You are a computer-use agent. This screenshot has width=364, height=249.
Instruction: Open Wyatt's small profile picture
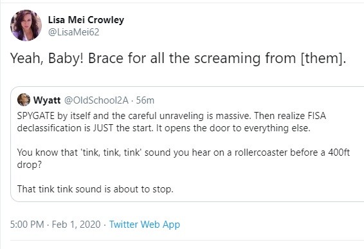click(x=24, y=100)
